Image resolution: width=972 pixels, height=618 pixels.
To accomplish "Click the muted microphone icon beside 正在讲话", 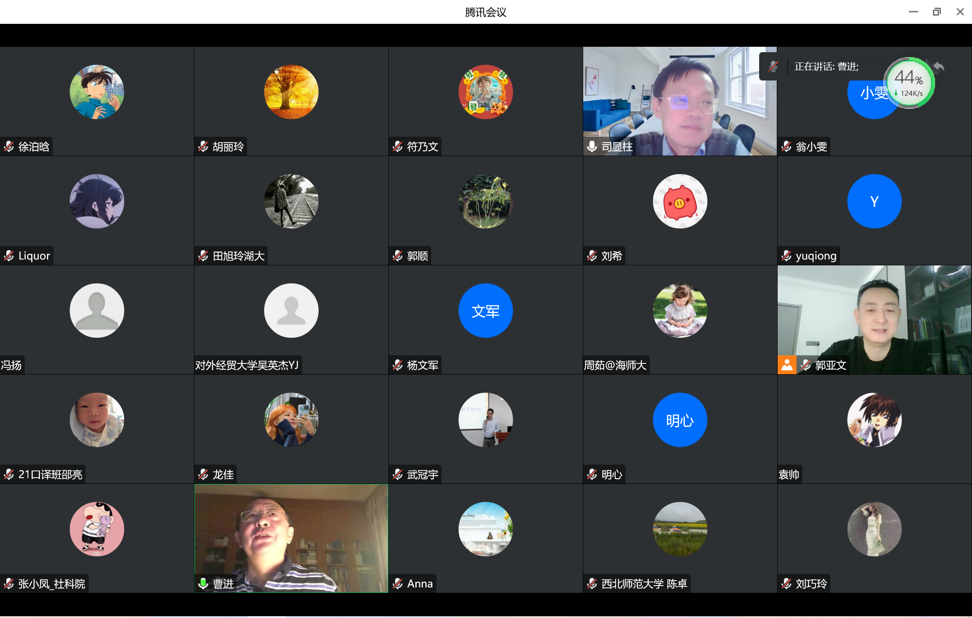I will click(x=773, y=67).
